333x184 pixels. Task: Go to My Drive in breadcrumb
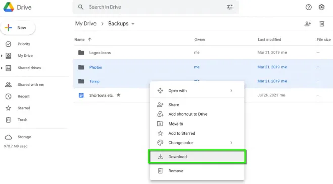[x=86, y=24]
